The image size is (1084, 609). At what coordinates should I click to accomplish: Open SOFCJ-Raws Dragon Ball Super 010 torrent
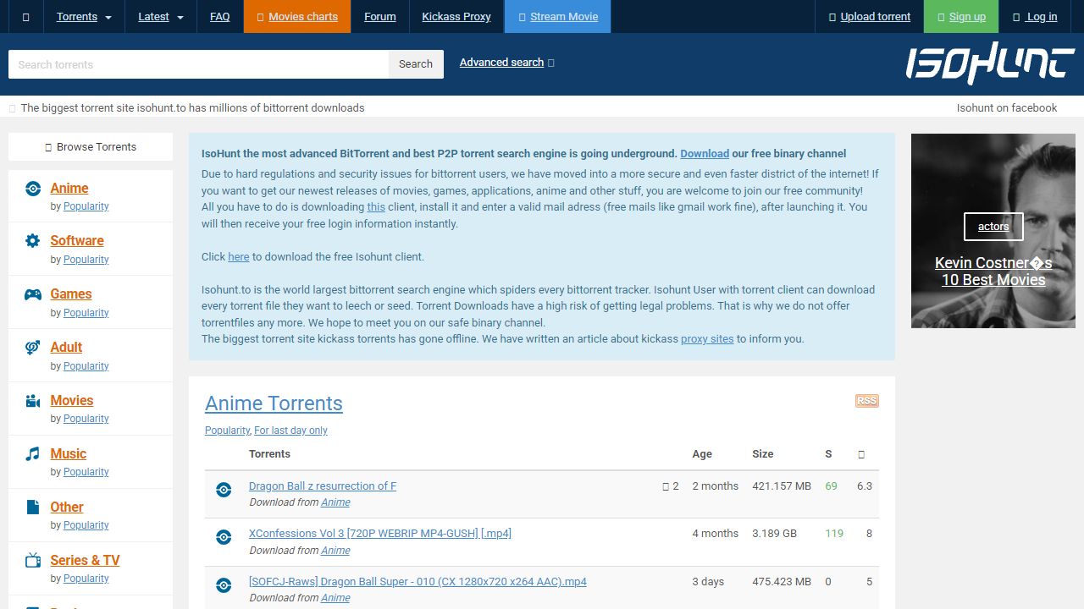click(418, 582)
